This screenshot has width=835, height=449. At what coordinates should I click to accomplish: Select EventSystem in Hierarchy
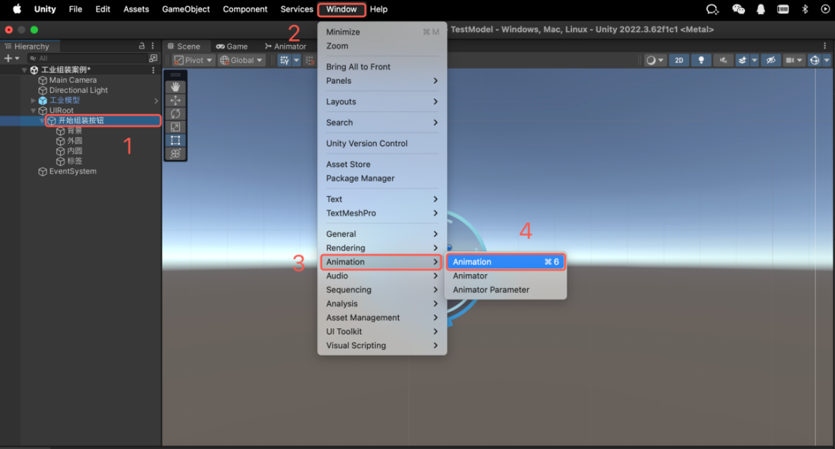click(x=67, y=172)
